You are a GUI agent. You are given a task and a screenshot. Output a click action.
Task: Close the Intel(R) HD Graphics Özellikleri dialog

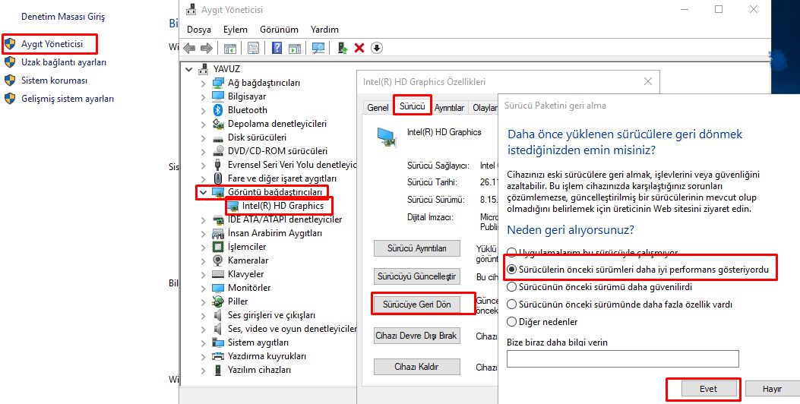648,81
